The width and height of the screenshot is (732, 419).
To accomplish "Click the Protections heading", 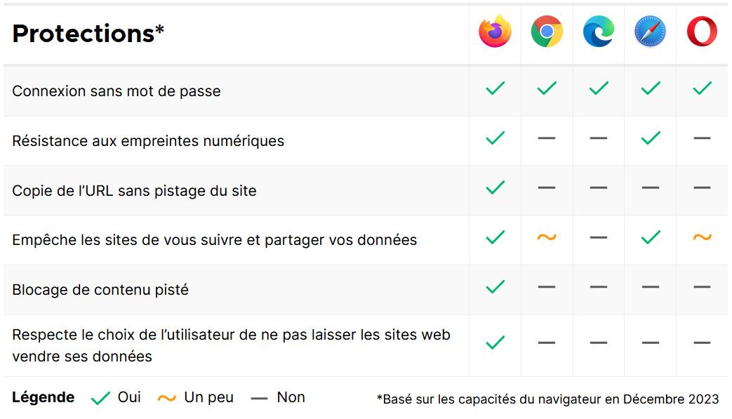I will (88, 34).
